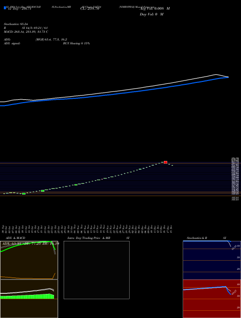Image resolution: width=241 pixels, height=318 pixels.
Task: Click the 'ADX & MACD' panel title
Action: 15,238
